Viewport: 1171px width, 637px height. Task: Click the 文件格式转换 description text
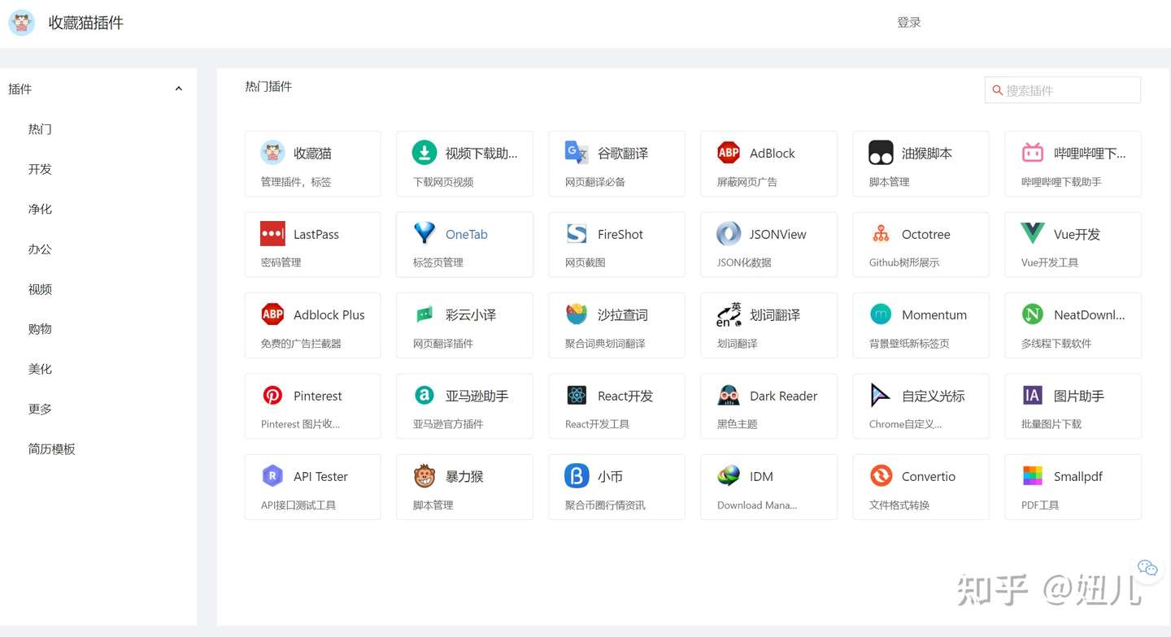pos(899,505)
